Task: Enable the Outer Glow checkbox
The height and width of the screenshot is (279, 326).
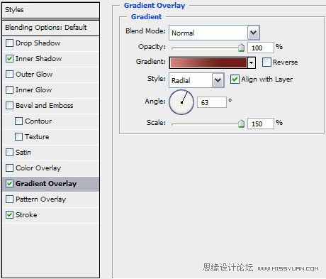Action: coord(9,75)
